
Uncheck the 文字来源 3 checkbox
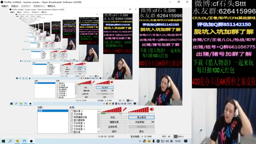[71, 126]
